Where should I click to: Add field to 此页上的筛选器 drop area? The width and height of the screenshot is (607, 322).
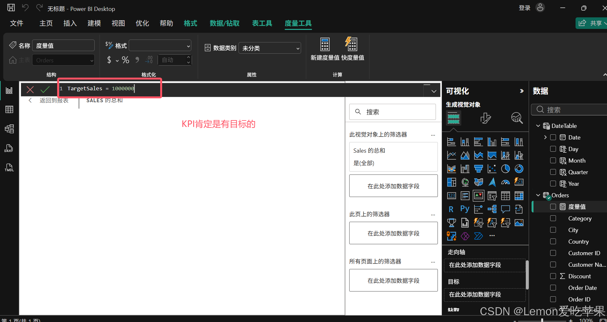click(x=393, y=233)
